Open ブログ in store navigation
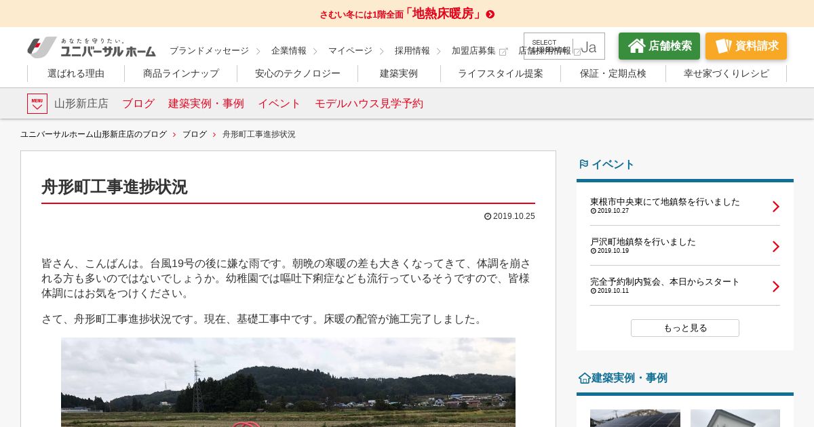This screenshot has height=427, width=814. pos(138,104)
